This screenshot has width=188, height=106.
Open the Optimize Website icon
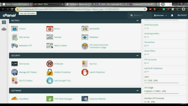coord(85,99)
